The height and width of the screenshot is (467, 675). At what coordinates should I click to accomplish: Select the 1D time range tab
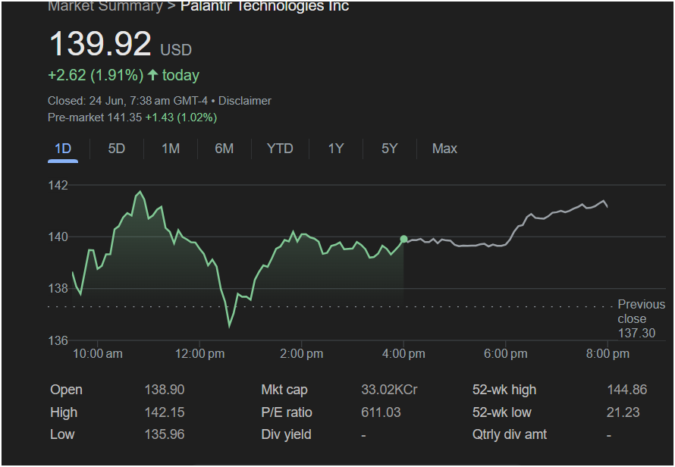click(63, 149)
